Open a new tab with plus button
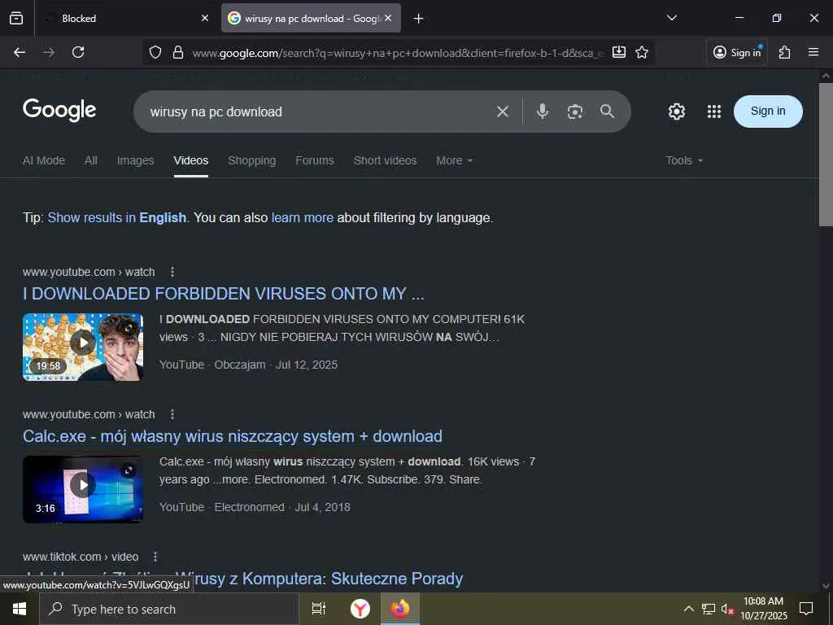 pos(418,19)
